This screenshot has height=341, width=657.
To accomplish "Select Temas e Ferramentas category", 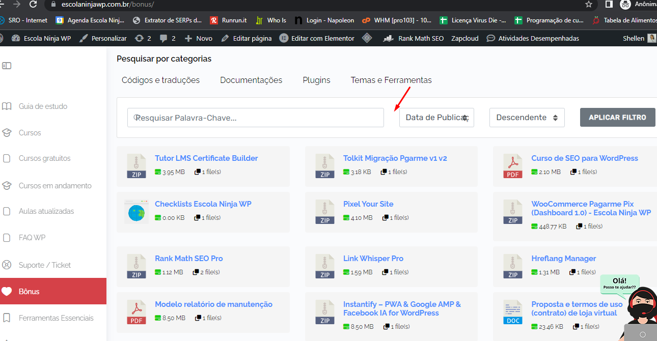I will (391, 80).
